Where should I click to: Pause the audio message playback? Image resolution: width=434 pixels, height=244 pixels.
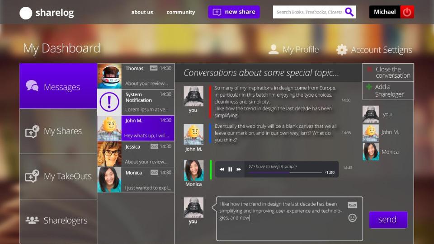[x=230, y=169]
